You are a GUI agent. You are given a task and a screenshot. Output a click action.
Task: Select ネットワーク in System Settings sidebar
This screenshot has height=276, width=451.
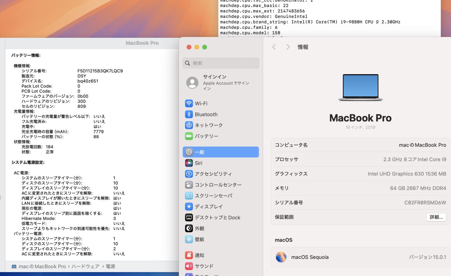point(221,125)
